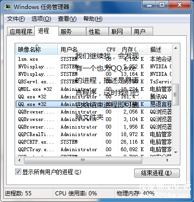194x202 pixels.
Task: Click the 18,972 K memory cell
Action: click(x=132, y=134)
